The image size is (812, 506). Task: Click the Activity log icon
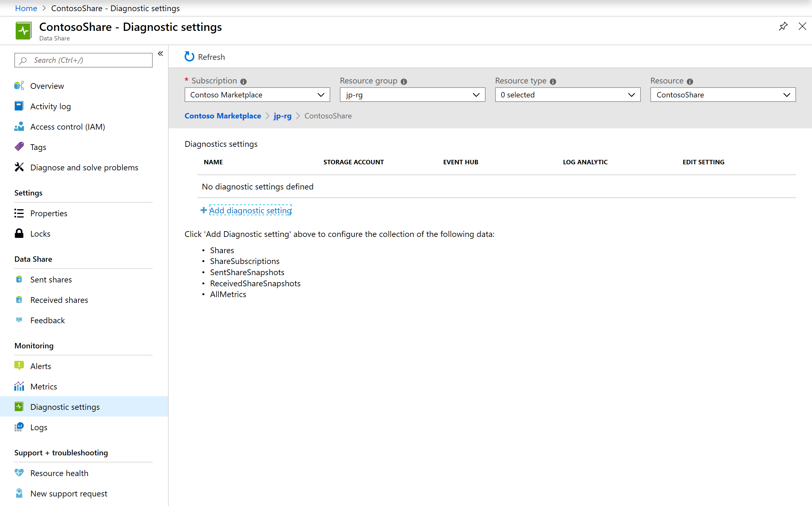tap(19, 105)
